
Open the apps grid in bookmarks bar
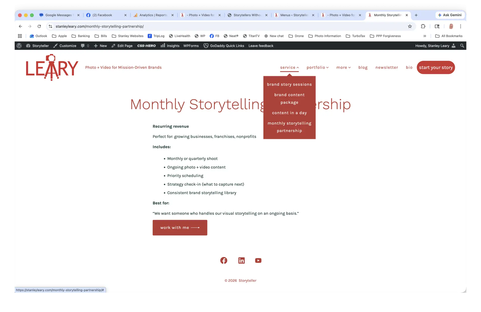click(x=20, y=36)
